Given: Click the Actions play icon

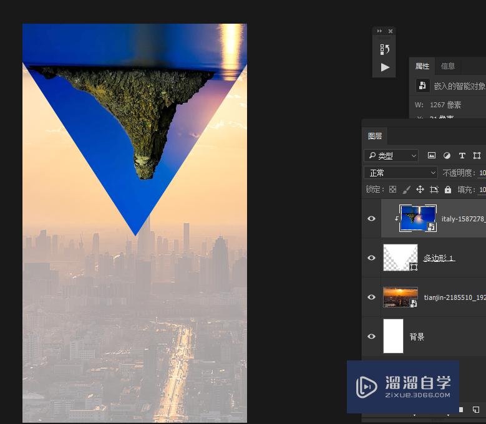Looking at the screenshot, I should point(385,67).
